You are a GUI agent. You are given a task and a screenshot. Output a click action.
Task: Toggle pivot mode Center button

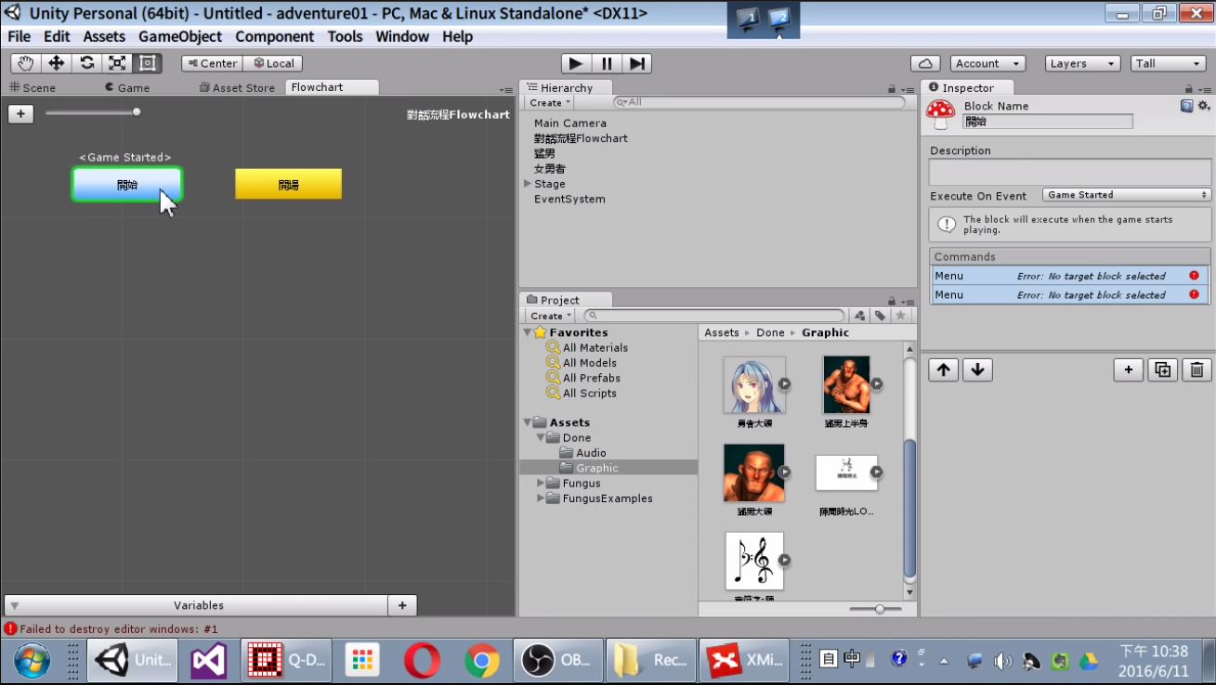[212, 63]
